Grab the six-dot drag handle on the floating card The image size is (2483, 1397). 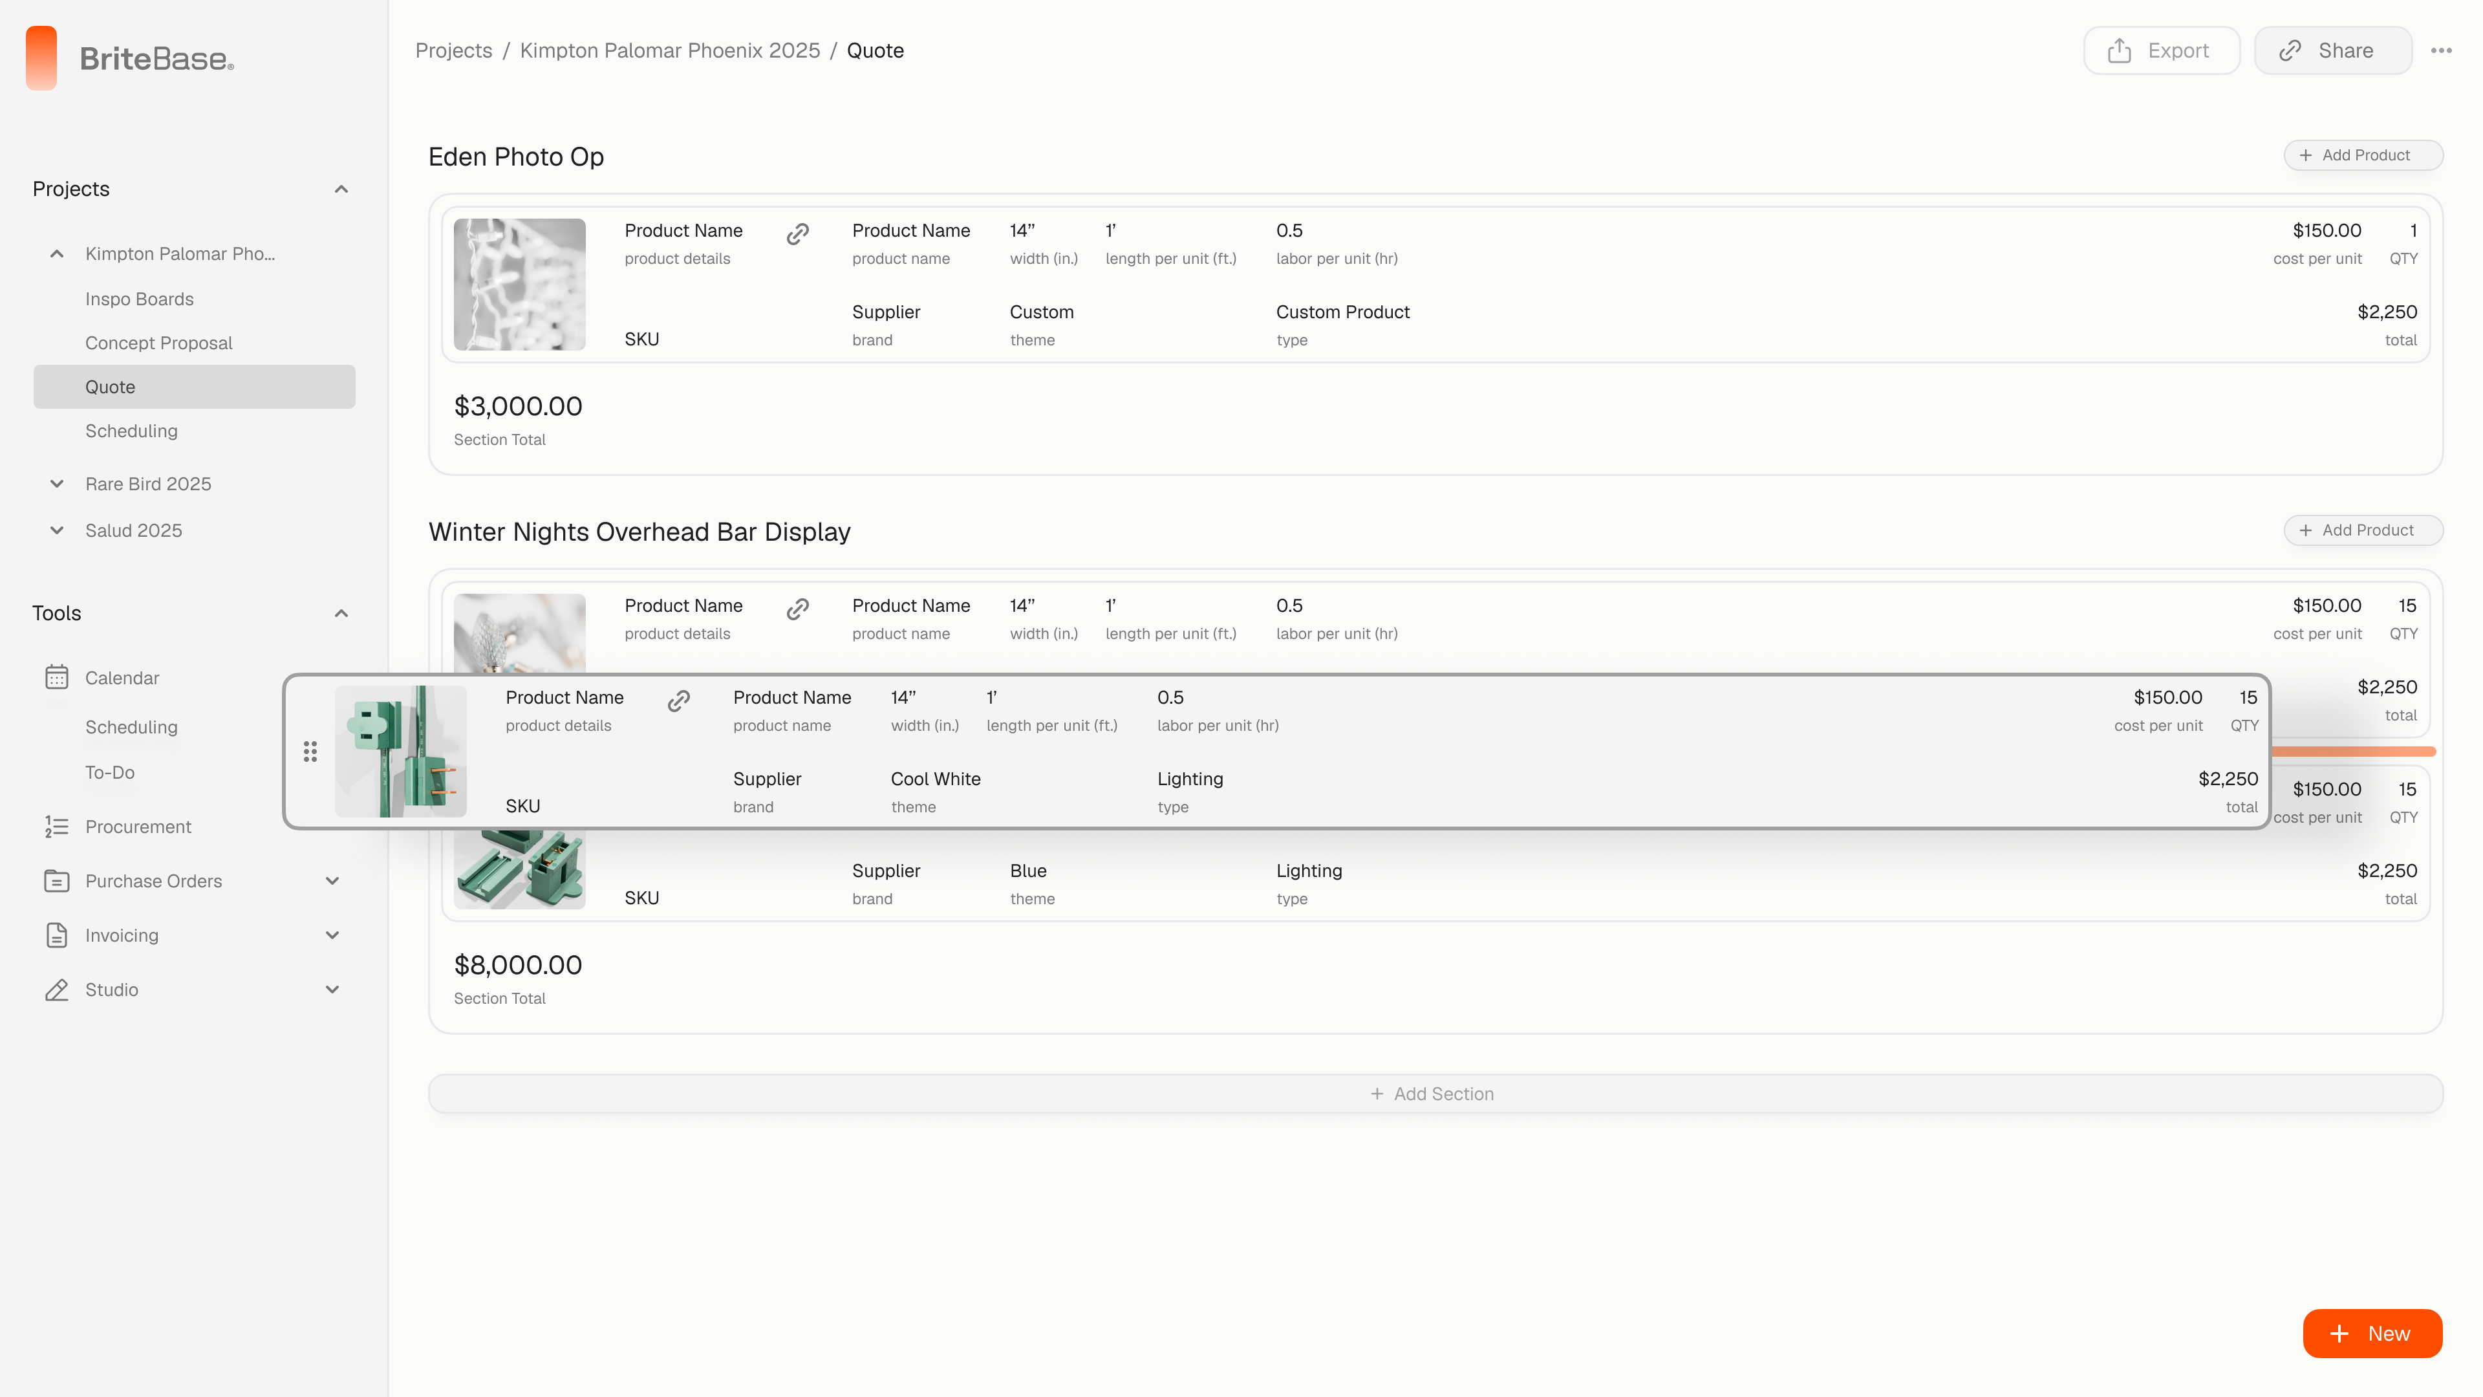pos(310,752)
